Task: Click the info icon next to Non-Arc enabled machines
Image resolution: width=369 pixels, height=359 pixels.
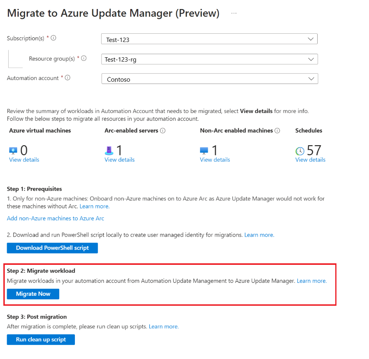Action: click(277, 130)
